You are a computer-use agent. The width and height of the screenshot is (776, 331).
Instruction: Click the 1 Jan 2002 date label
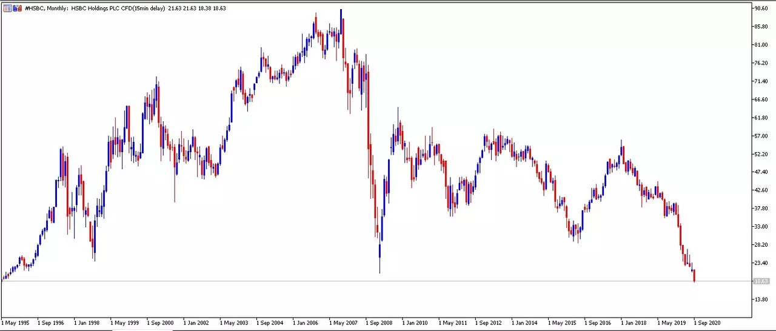click(x=197, y=323)
